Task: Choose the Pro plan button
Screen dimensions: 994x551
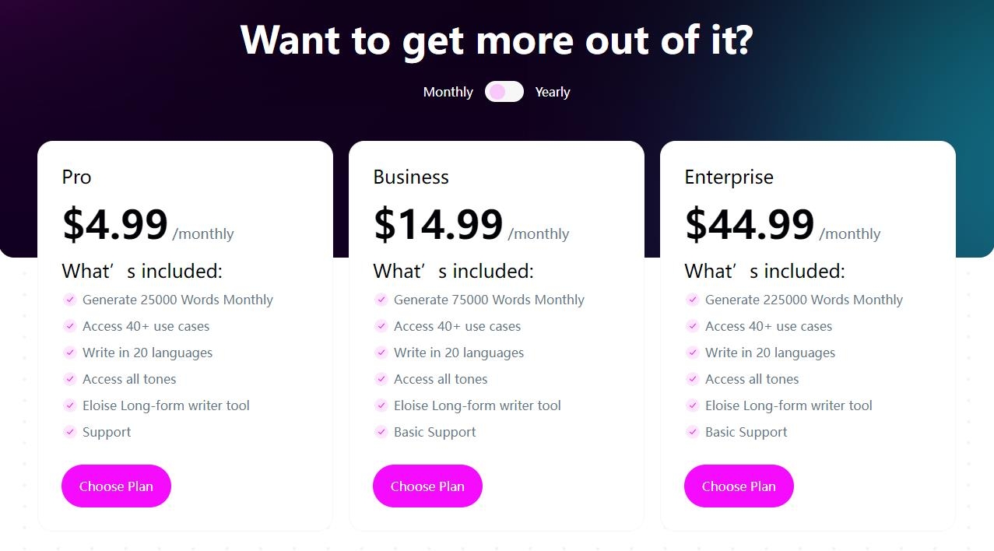Action: [x=116, y=486]
